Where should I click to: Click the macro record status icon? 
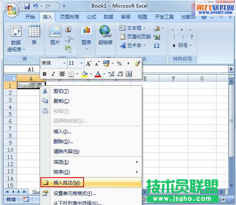[x=26, y=199]
